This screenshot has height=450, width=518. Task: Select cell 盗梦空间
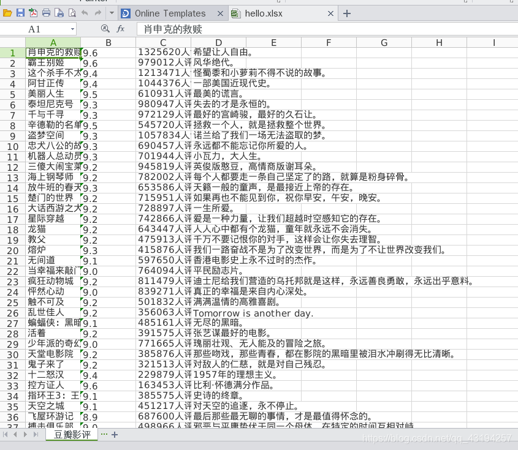coord(53,136)
